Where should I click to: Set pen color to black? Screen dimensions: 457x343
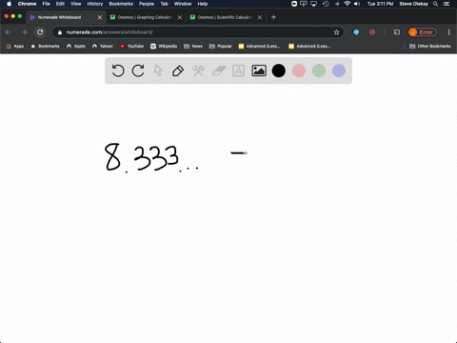(x=279, y=71)
